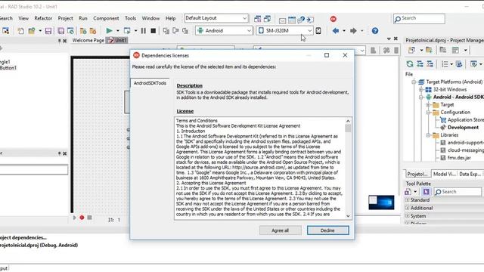This screenshot has height=272, width=484.
Task: Click the Save Desktop layout icon
Action: coord(257,19)
